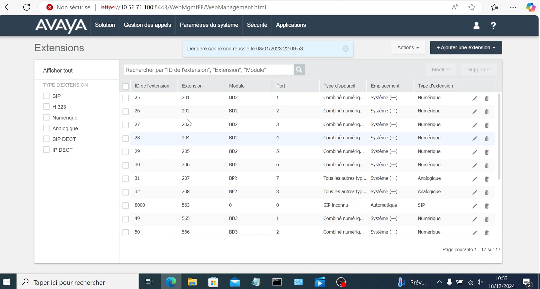Check the Analogique filter checkbox
Screen dimensions: 540x289
pos(46,128)
